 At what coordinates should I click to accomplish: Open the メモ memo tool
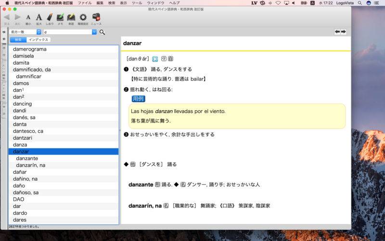tap(60, 17)
